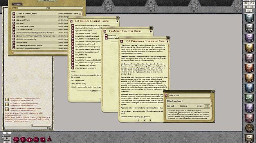
Task: Toggle lock on 1.3.2 Creating a Devilbound window
Action: click(x=168, y=41)
